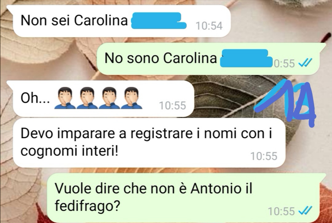Tap the fourth facepalm emoji
This screenshot has height=223, width=332.
point(132,98)
